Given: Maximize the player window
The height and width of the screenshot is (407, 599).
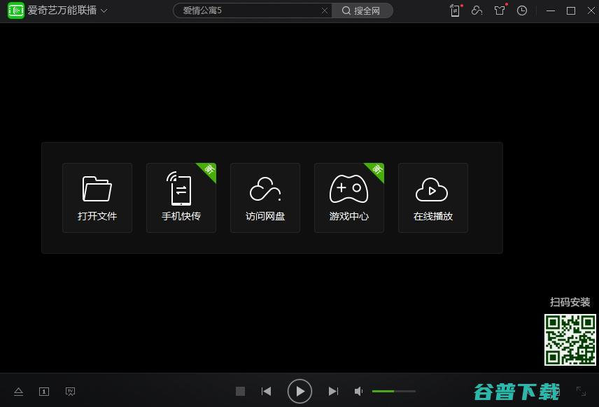Looking at the screenshot, I should tap(571, 10).
